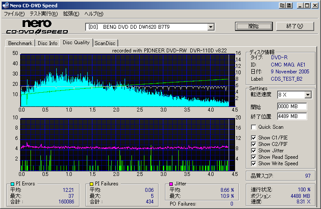Switch to the ScanDisc tab
321x209 pixels.
[105, 43]
